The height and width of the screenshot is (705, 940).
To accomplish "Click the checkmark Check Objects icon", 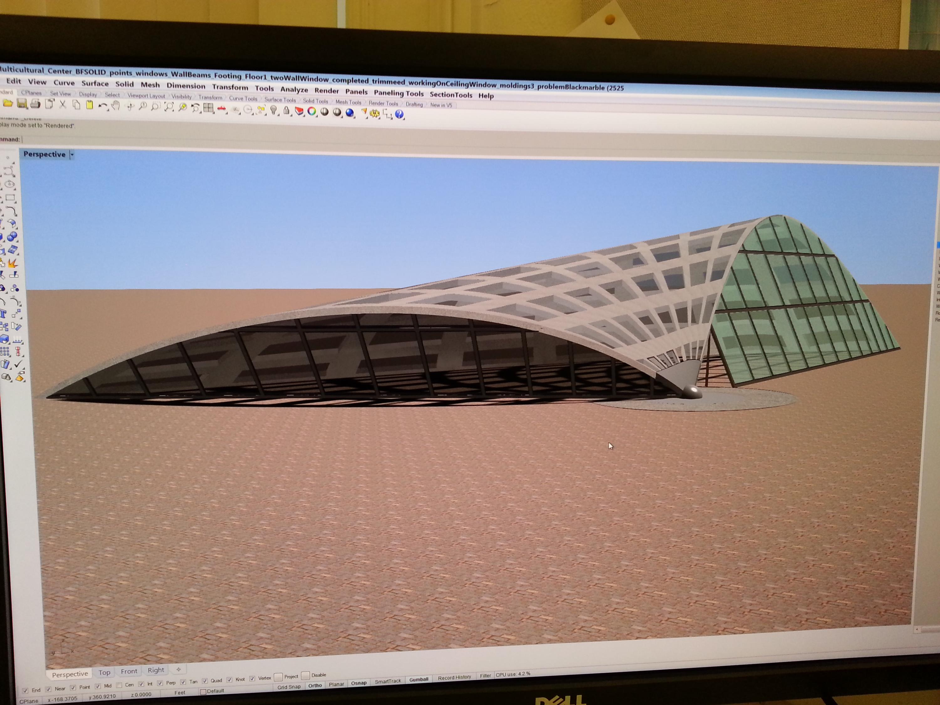I will (18, 364).
